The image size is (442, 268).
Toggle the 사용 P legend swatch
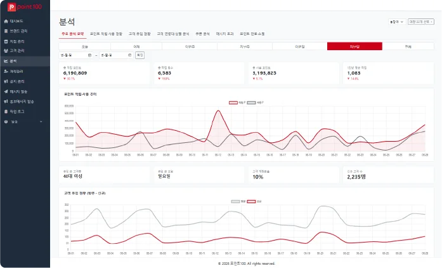pos(251,102)
